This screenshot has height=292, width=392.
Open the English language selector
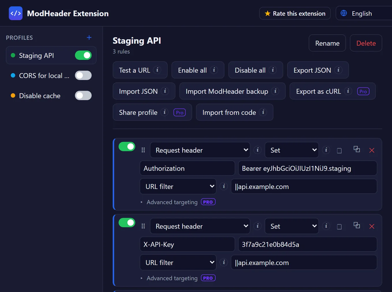[364, 13]
